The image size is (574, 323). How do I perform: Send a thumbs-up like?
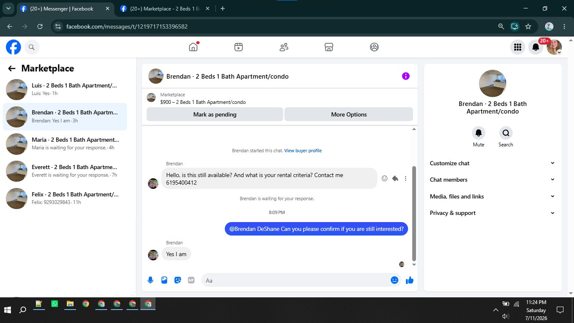(x=410, y=280)
